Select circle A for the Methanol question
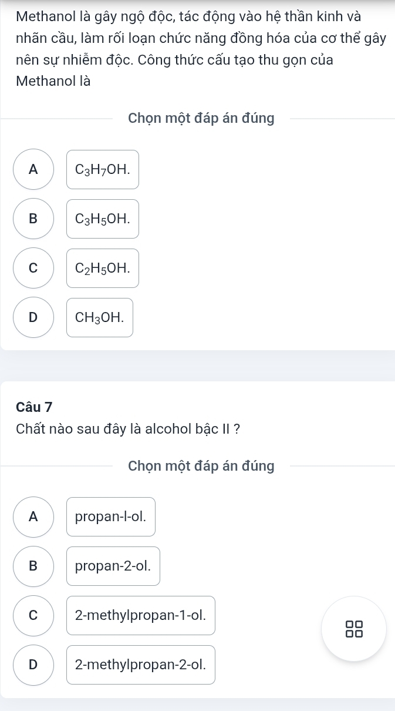 coord(33,170)
